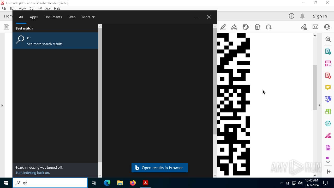Click the Acrobat document vertical scrollbar thumb

(x=315, y=87)
